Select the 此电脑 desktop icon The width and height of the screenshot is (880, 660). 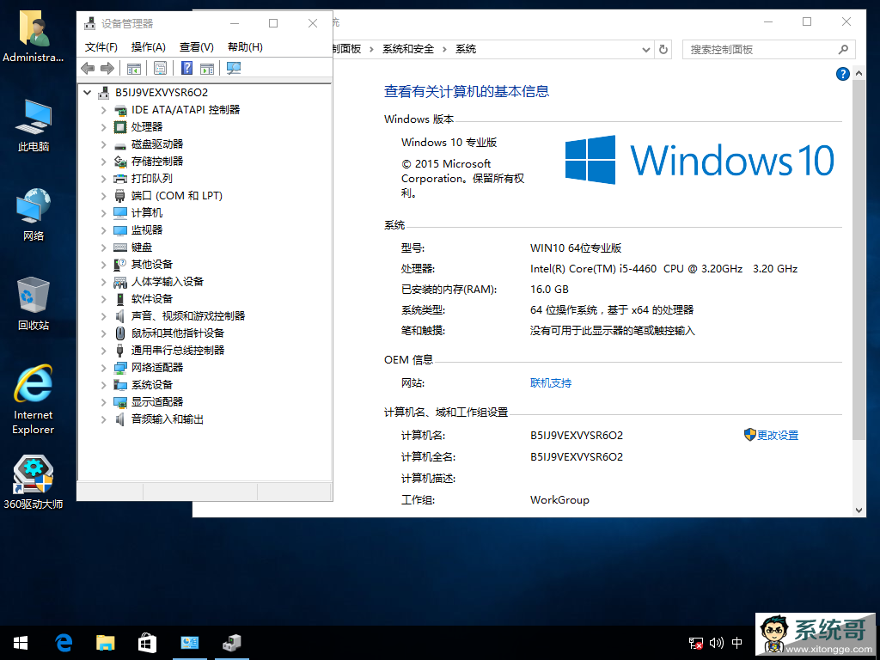click(x=34, y=125)
